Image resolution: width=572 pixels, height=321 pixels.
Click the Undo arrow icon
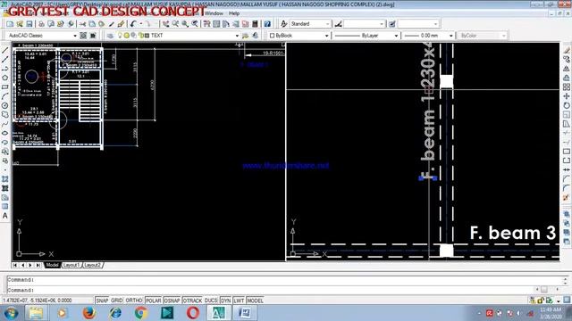click(x=133, y=24)
